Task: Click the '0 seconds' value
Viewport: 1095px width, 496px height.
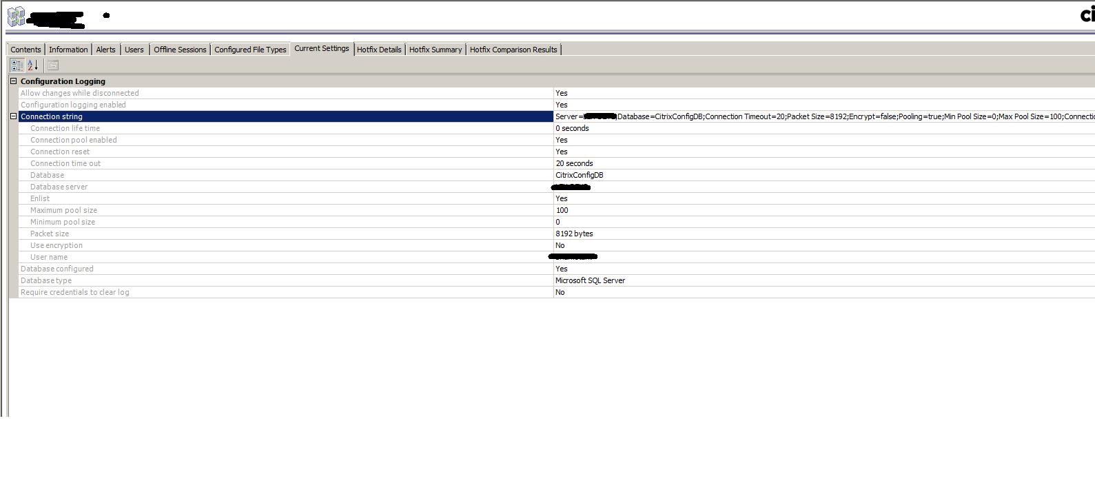Action: pos(572,128)
